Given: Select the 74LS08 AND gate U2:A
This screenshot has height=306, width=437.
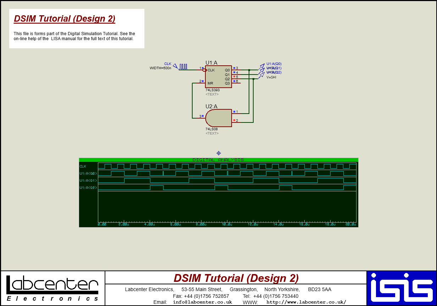Looking at the screenshot, I should tap(218, 118).
